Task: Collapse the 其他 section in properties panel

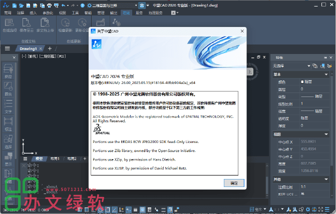Action: coord(326,179)
